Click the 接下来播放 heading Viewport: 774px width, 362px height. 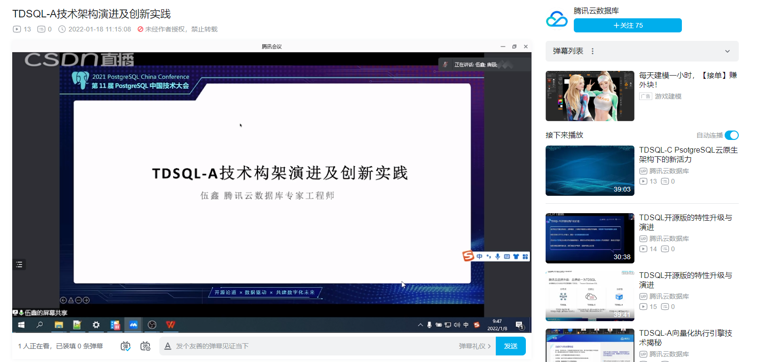[x=564, y=135]
